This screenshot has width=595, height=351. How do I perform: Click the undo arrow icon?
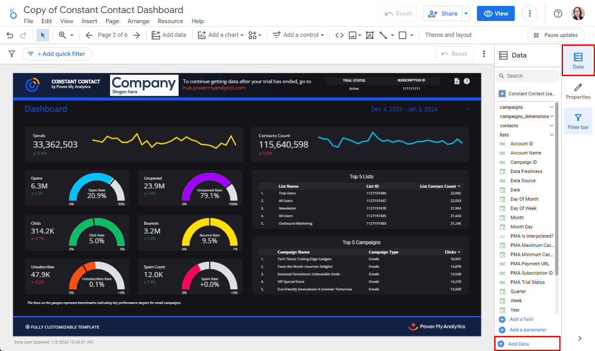coord(10,35)
